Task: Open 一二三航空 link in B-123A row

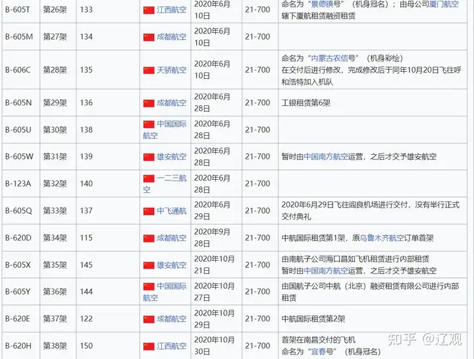Action: [165, 184]
